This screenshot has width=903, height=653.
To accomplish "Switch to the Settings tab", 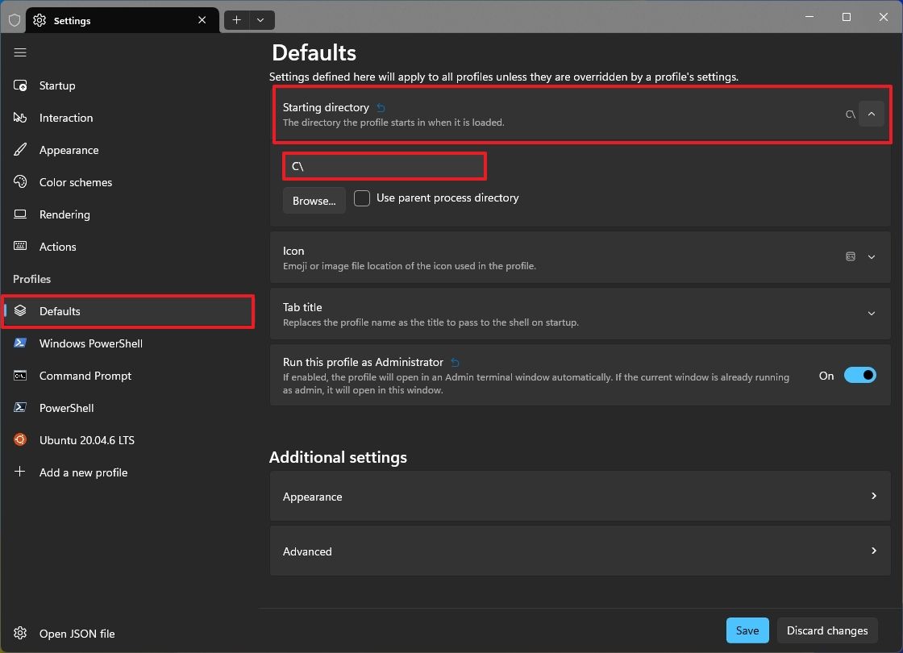I will [x=113, y=19].
